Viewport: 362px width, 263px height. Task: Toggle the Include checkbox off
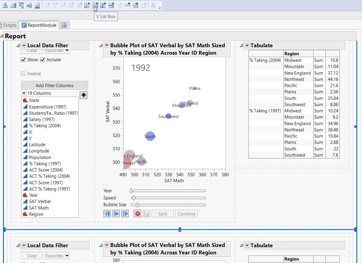click(x=42, y=59)
